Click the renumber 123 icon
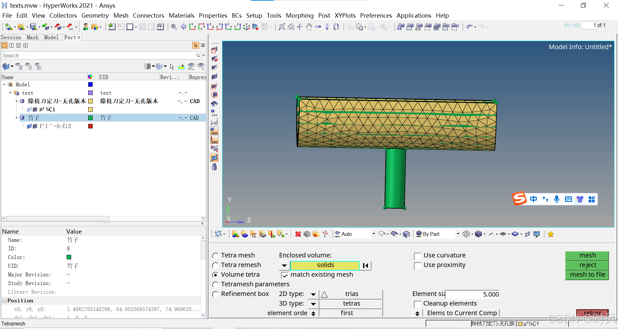This screenshot has height=329, width=618. click(x=325, y=234)
